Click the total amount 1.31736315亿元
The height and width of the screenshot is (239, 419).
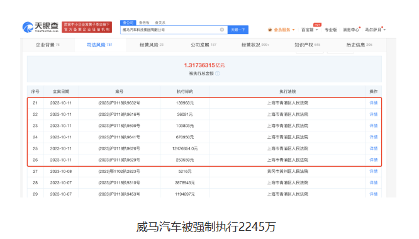coord(204,65)
